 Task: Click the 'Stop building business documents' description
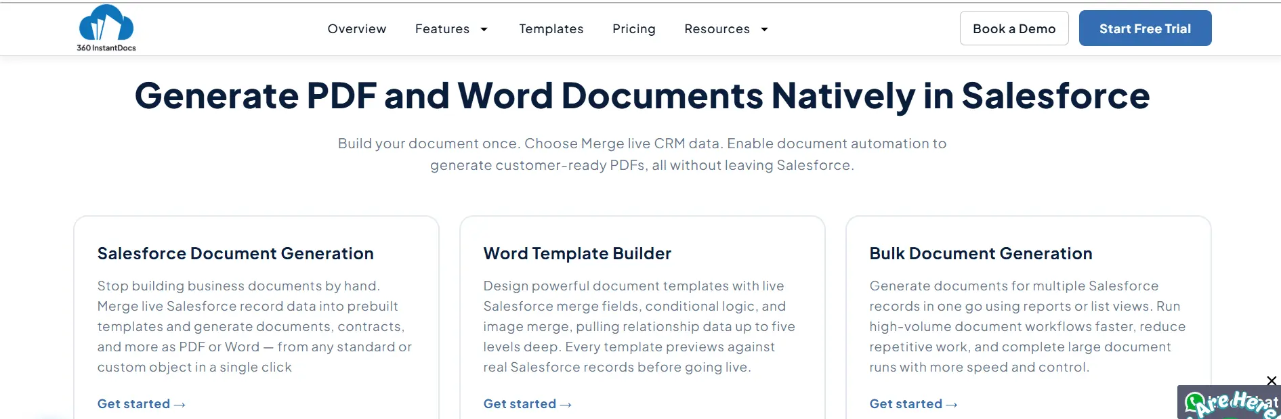tap(255, 326)
